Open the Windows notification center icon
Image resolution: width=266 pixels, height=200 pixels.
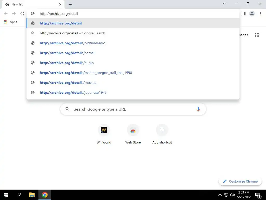258,195
